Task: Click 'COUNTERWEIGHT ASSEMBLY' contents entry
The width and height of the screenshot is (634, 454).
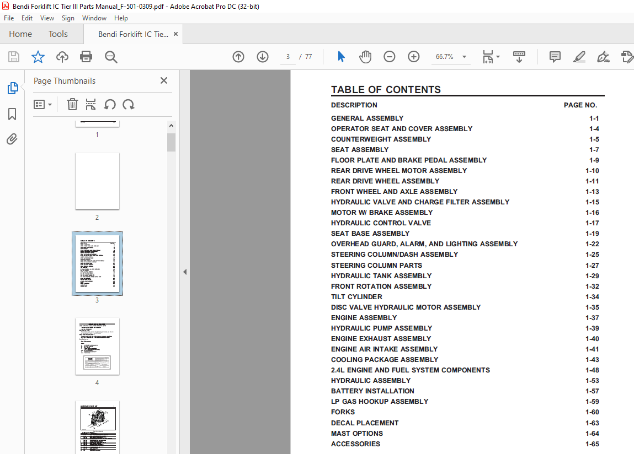Action: [381, 139]
